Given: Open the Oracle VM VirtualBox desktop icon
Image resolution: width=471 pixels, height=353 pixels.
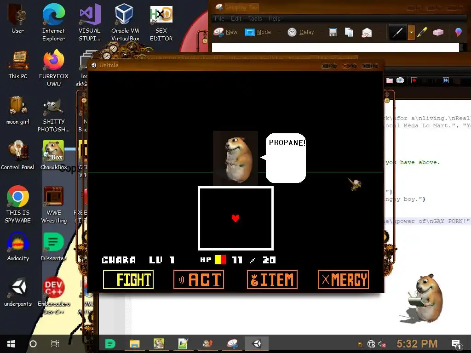Looking at the screenshot, I should pos(125,22).
